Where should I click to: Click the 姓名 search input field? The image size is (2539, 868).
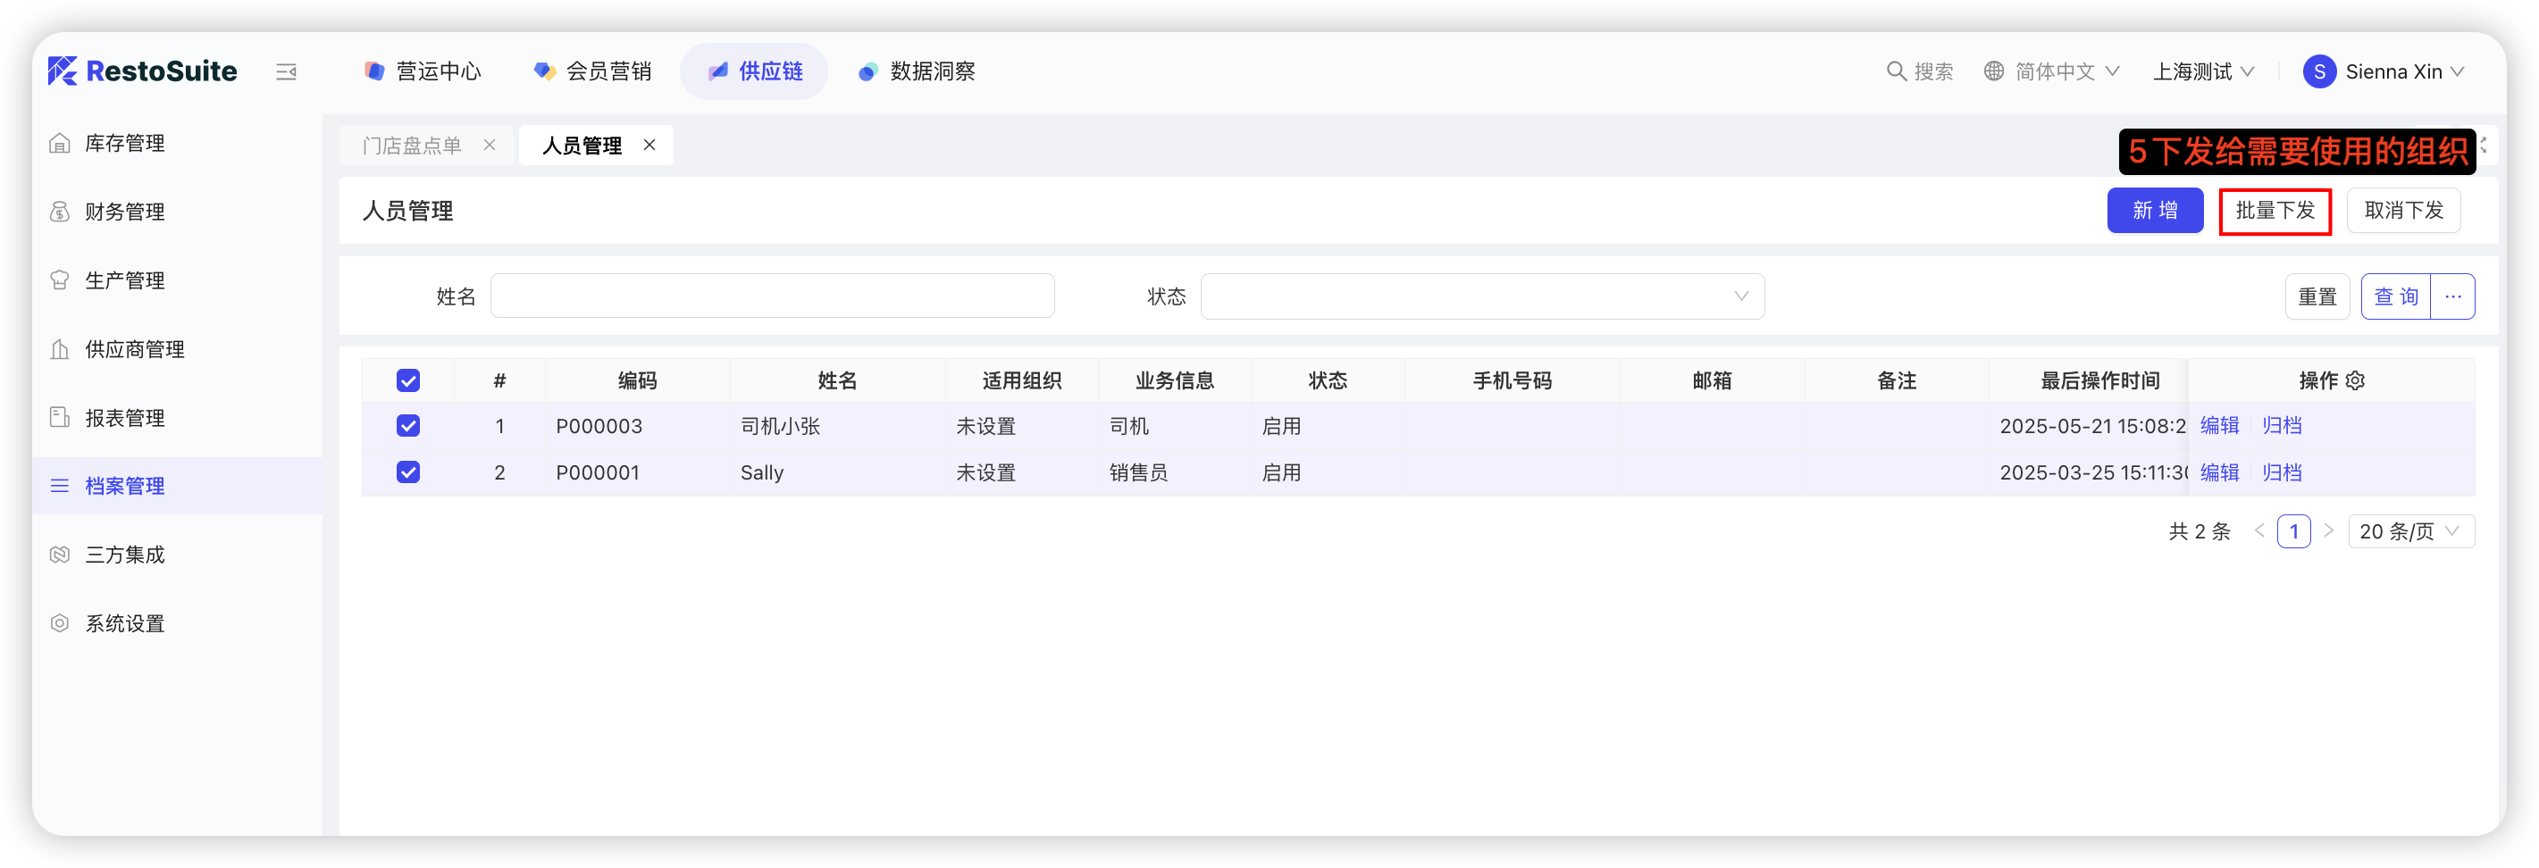[772, 296]
